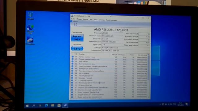Click the Raw-значения column header
The height and width of the screenshot is (111, 198).
coord(142,55)
